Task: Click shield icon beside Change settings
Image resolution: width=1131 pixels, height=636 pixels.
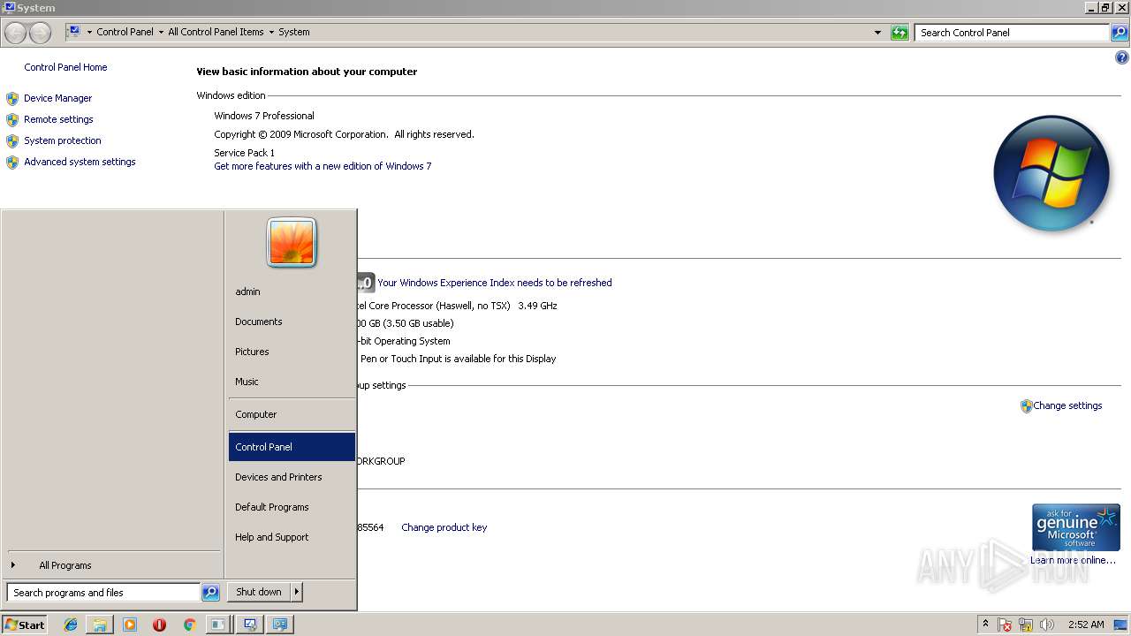Action: click(x=1026, y=406)
